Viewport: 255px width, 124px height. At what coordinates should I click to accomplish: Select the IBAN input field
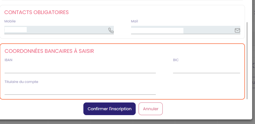pos(80,69)
